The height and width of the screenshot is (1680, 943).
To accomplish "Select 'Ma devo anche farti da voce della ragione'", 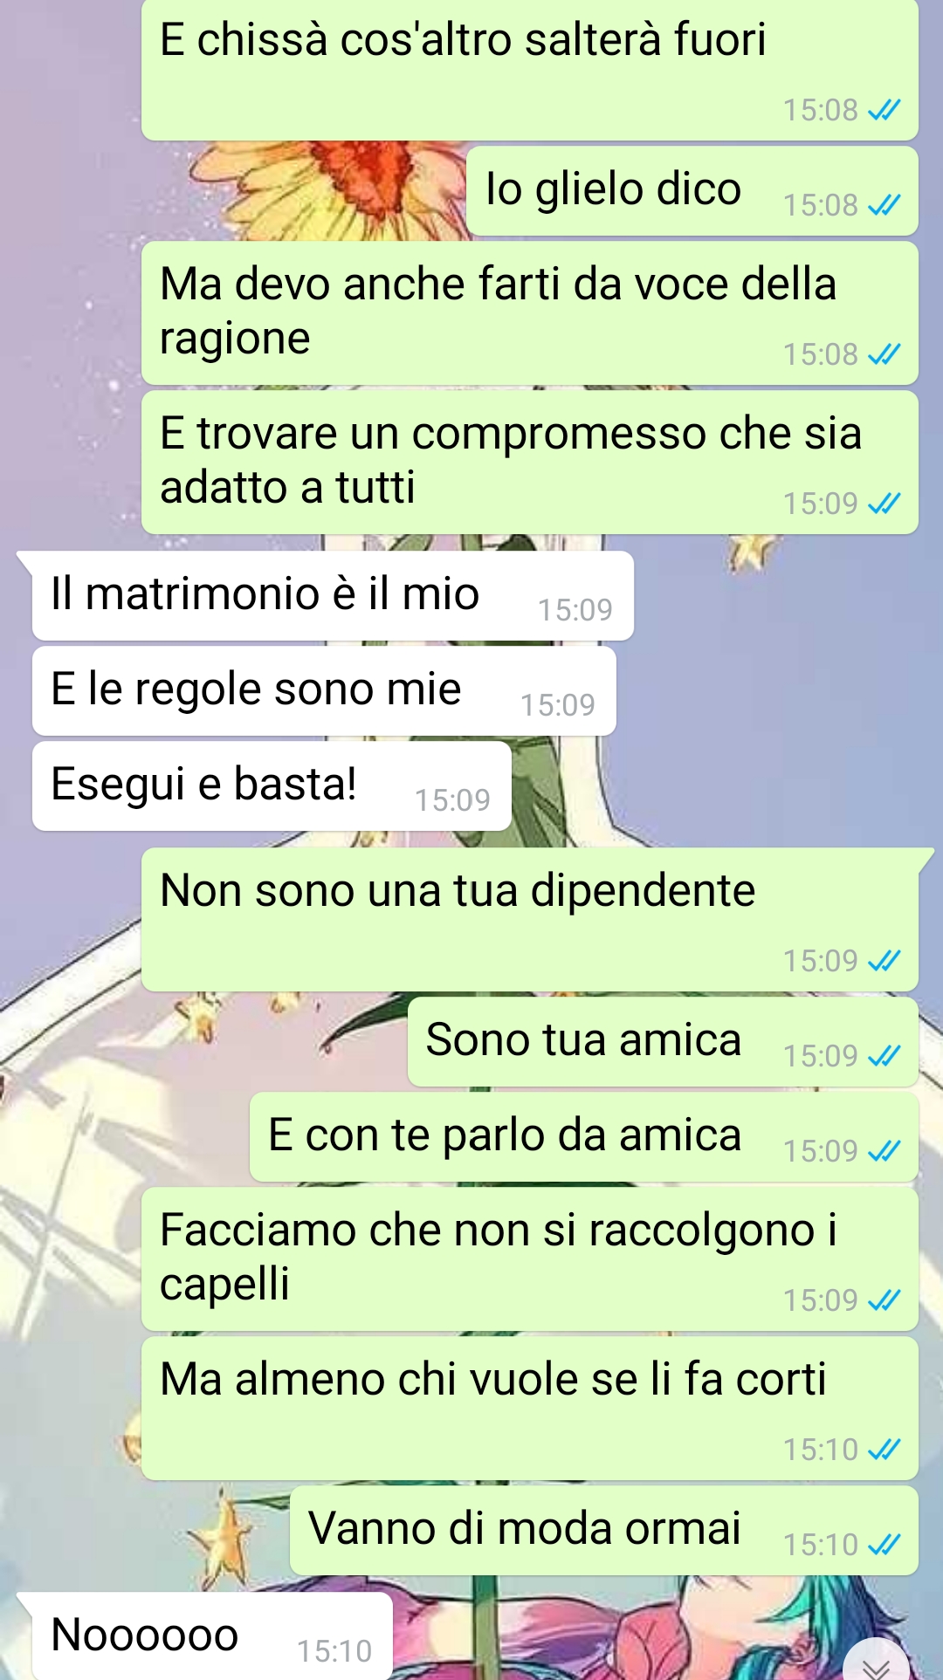I will pyautogui.click(x=530, y=313).
